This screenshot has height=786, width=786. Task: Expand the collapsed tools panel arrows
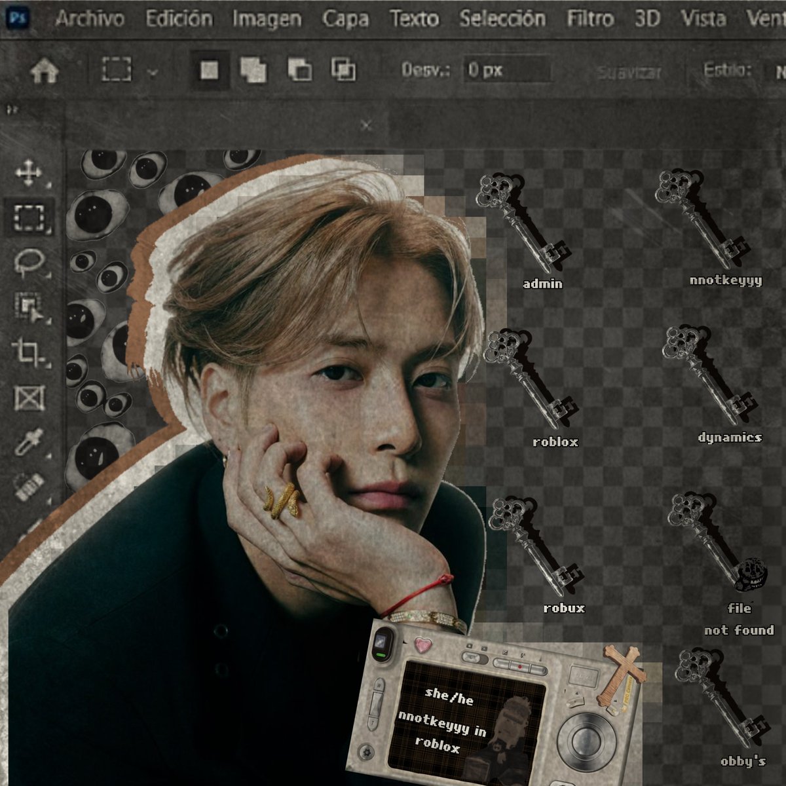pos(11,109)
